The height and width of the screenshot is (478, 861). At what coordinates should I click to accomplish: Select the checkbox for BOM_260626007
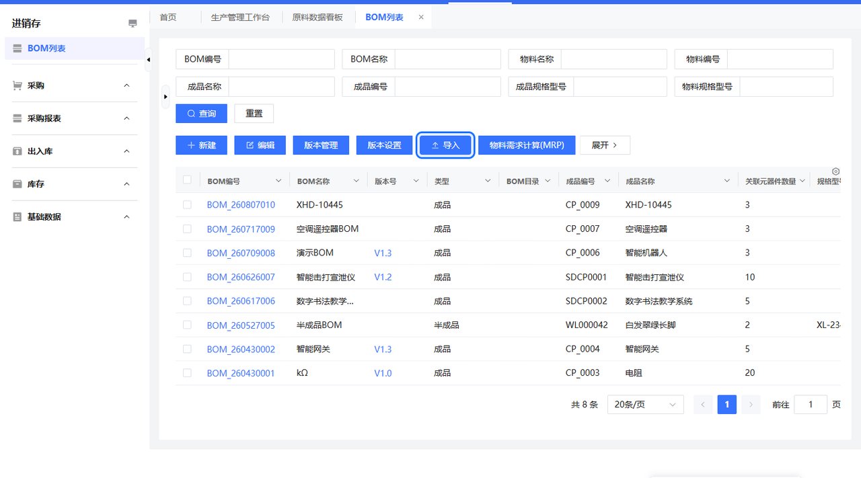[187, 277]
